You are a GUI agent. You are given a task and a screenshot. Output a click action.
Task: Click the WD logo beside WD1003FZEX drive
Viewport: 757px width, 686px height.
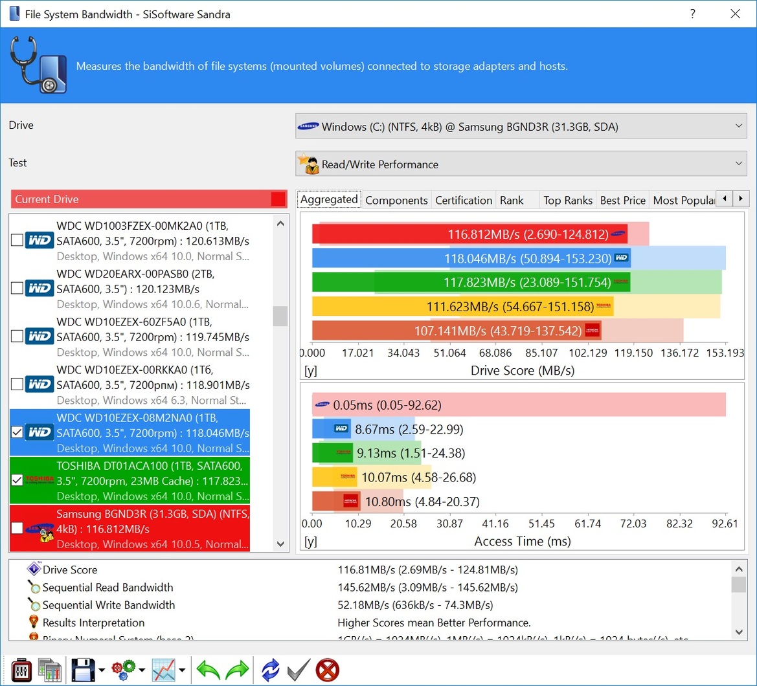(x=40, y=239)
